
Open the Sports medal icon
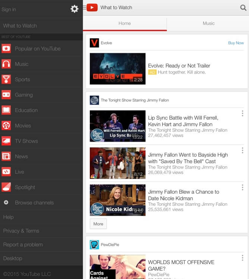tap(6, 79)
